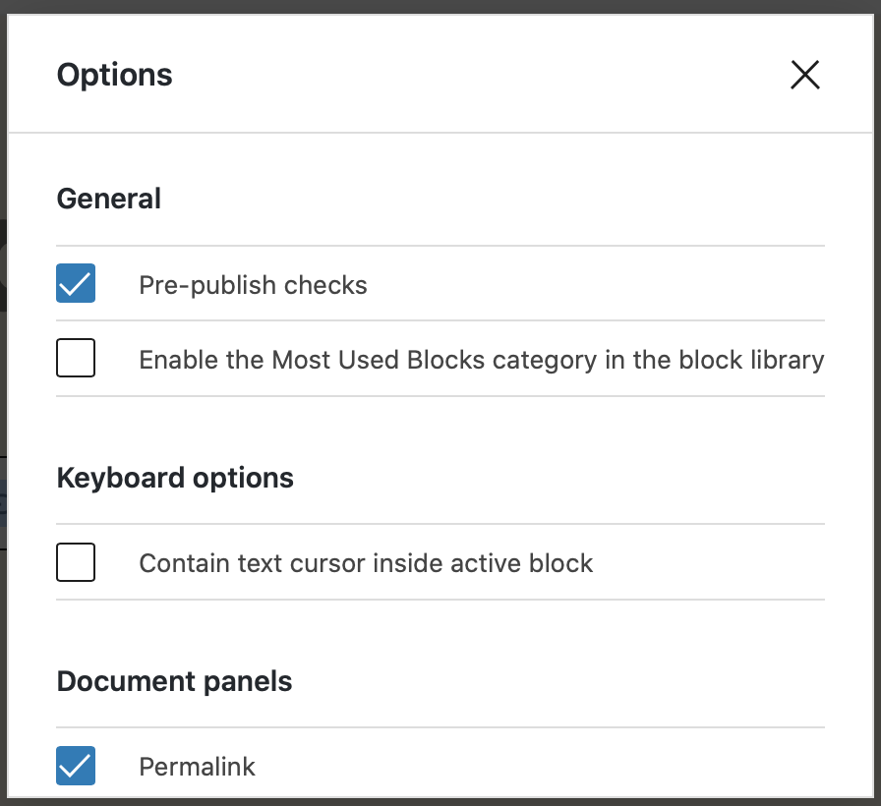Click the dark overlay below the dialog
Screen dimensions: 881x806
pos(440,801)
